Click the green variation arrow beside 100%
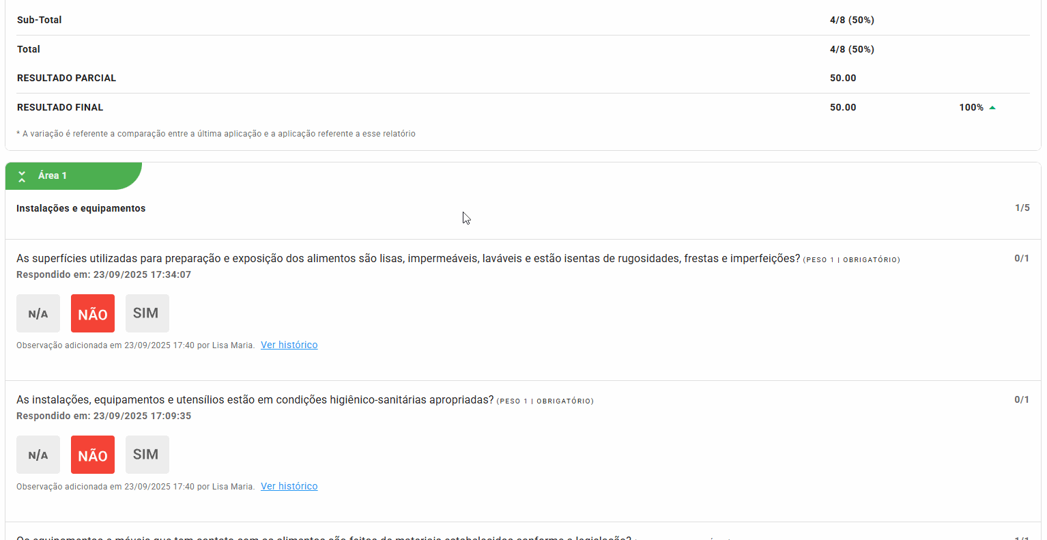This screenshot has width=1047, height=540. (x=992, y=108)
